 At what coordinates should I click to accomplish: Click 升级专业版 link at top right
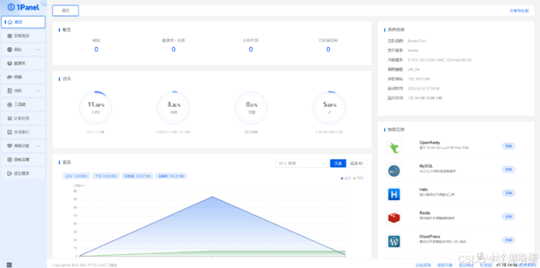click(518, 10)
